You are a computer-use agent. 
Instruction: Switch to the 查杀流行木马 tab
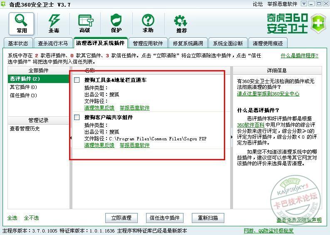[x=53, y=43]
